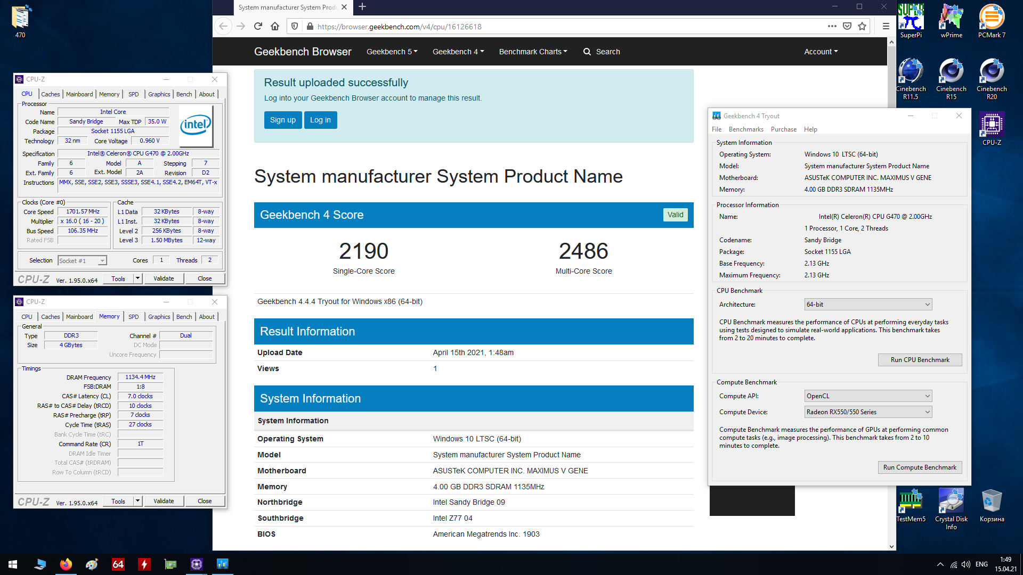
Task: Expand Geekbench 4 navigation dropdown
Action: coord(458,52)
